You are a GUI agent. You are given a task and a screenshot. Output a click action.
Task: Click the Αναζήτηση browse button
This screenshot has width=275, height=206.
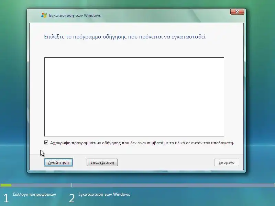point(58,162)
